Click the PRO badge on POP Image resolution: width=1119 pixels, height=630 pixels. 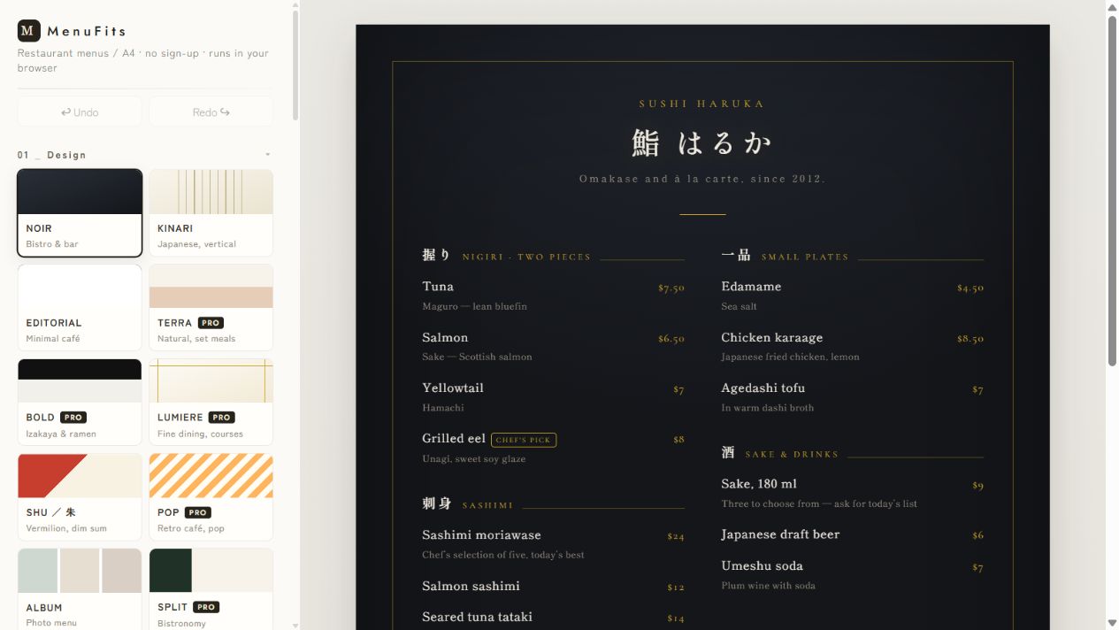(x=197, y=512)
